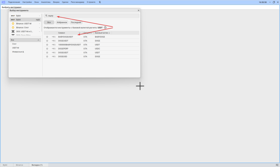Open the Сделки menu
Screen dimensions: 280x167
65,2
